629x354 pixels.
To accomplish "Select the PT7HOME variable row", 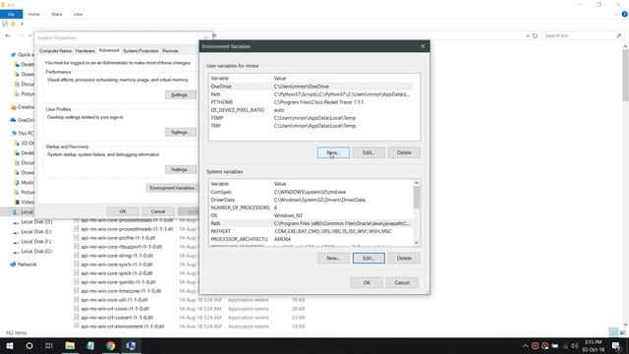I will point(311,102).
